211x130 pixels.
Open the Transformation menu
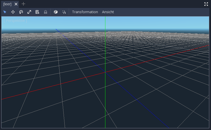point(85,12)
